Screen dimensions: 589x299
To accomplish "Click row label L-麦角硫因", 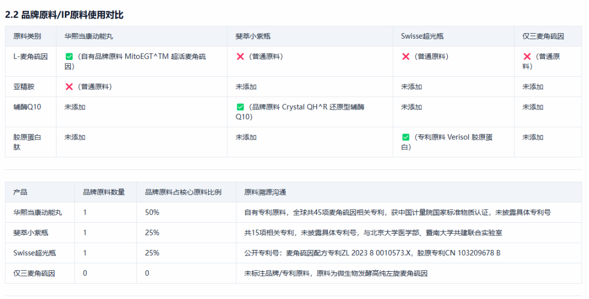I will coord(31,57).
